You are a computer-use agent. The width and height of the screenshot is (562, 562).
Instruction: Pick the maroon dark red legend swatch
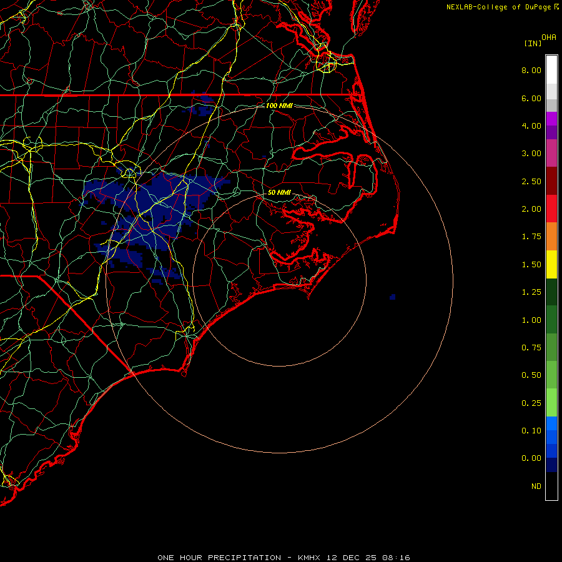[551, 181]
